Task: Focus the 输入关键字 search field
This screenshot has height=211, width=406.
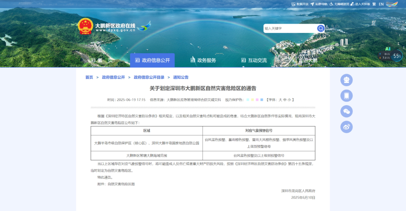Action: (290, 29)
